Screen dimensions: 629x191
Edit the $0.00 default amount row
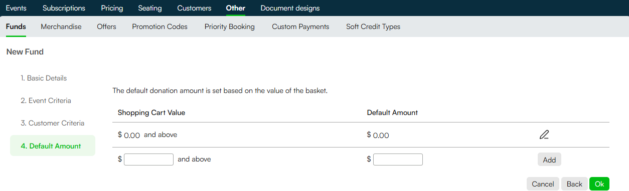click(544, 134)
